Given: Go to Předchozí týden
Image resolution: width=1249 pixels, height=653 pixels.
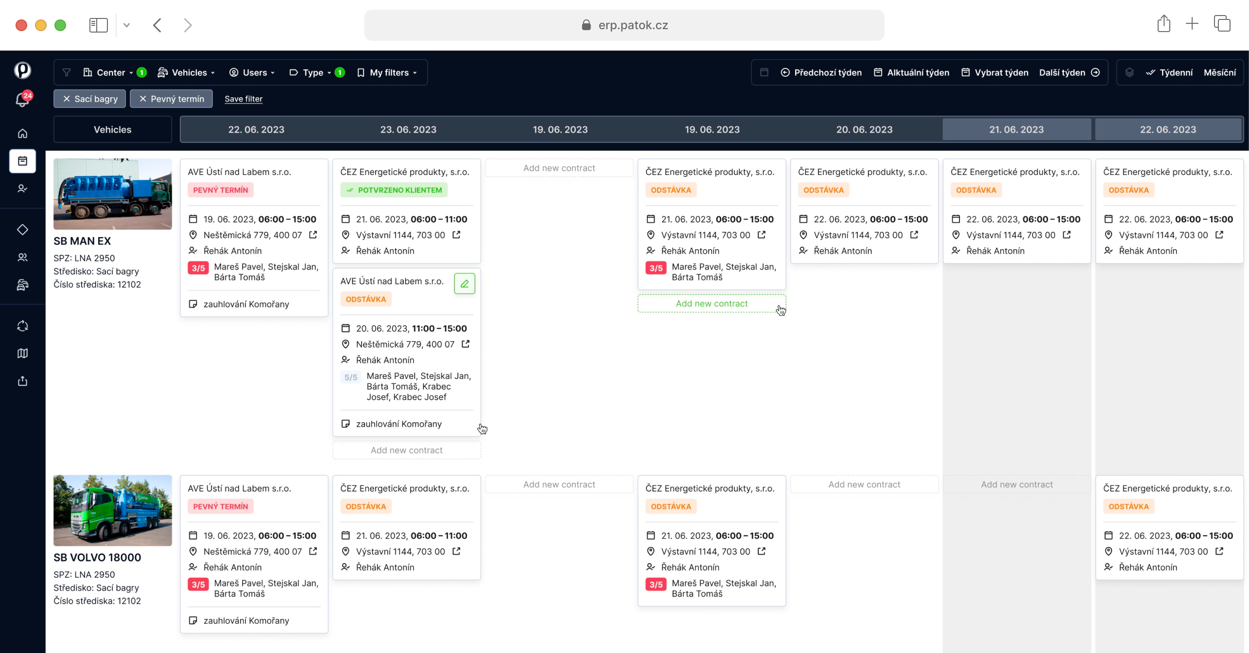Looking at the screenshot, I should (821, 72).
